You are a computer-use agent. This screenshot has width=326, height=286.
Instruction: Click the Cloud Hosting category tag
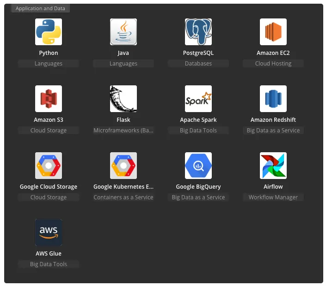coord(273,64)
